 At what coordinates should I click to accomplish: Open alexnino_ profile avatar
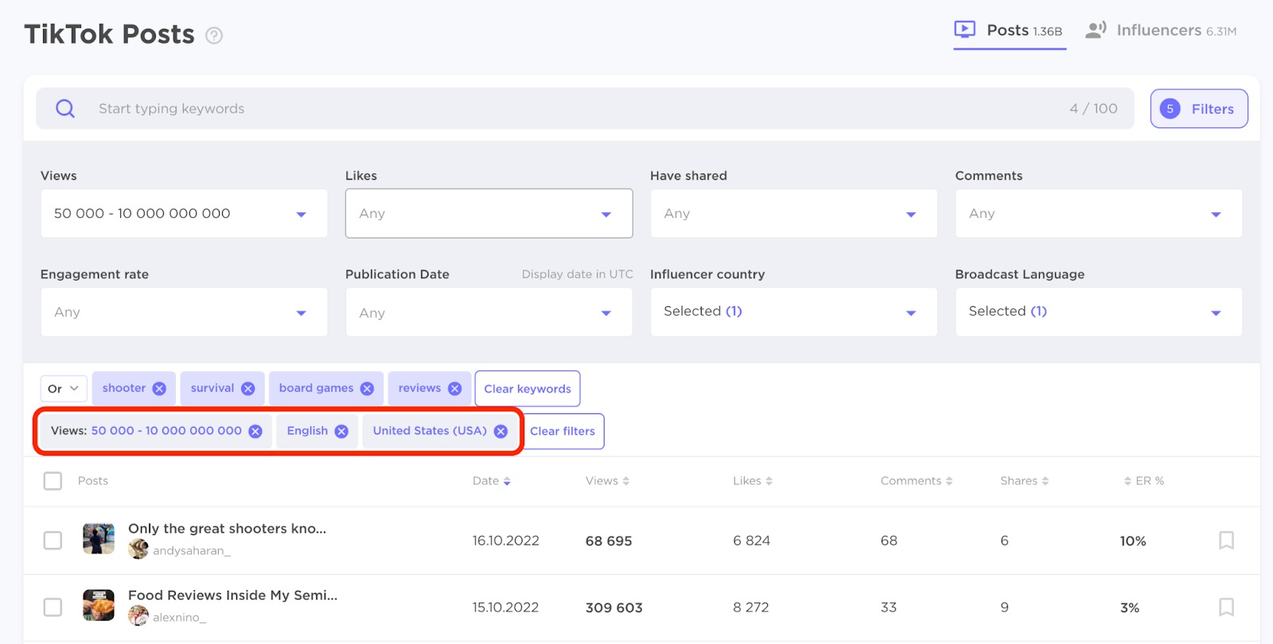pyautogui.click(x=138, y=616)
